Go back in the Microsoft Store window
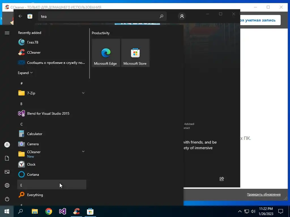The width and height of the screenshot is (290, 217). tap(20, 16)
